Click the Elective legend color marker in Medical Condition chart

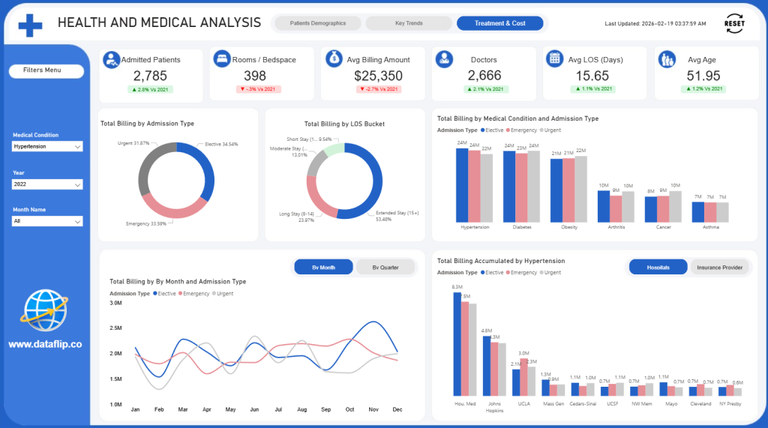[x=483, y=130]
